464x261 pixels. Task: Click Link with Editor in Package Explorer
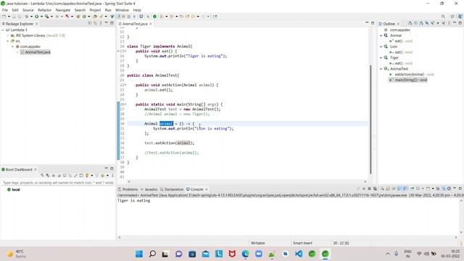click(95, 23)
